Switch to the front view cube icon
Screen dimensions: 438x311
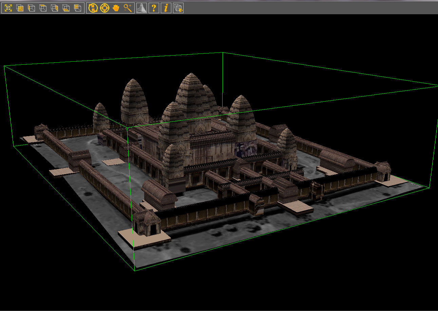pyautogui.click(x=20, y=8)
